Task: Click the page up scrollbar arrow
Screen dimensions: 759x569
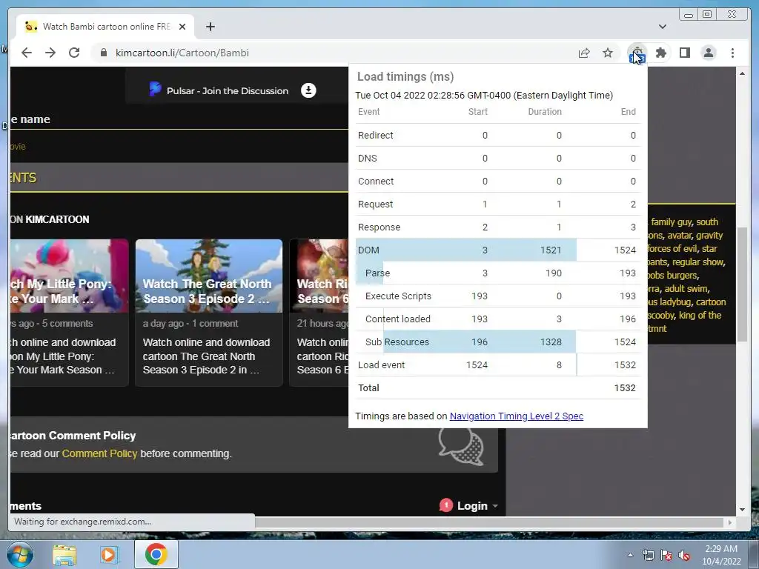Action: click(x=742, y=73)
